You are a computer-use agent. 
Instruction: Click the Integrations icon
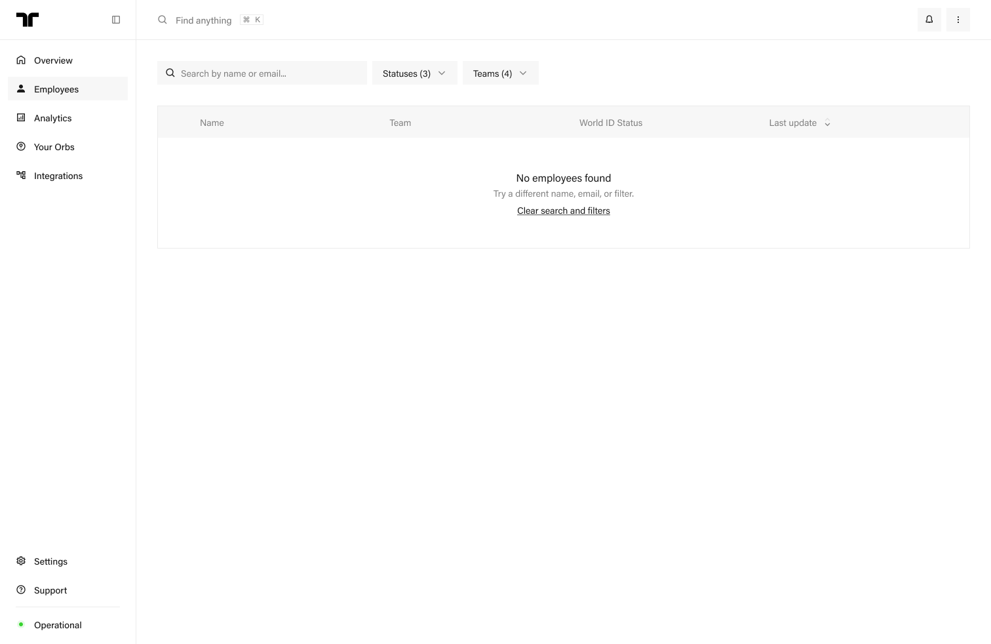point(21,175)
